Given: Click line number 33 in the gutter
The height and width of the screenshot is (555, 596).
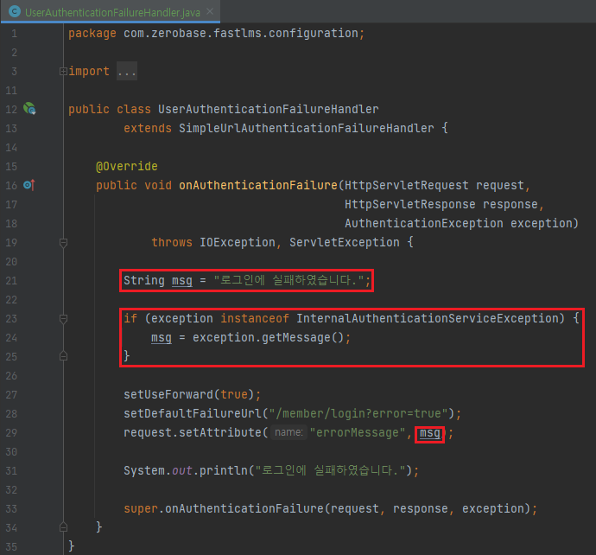Looking at the screenshot, I should (11, 508).
